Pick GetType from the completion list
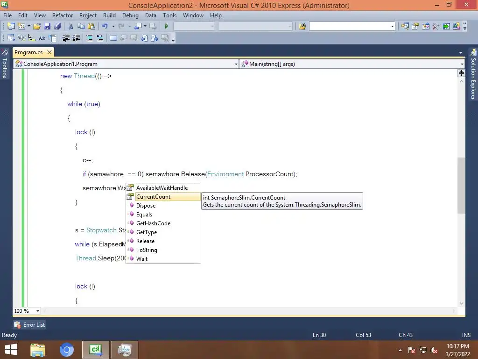This screenshot has height=359, width=478. coord(163,232)
